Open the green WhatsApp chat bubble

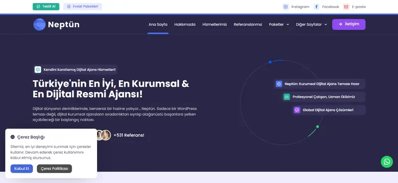tap(387, 162)
